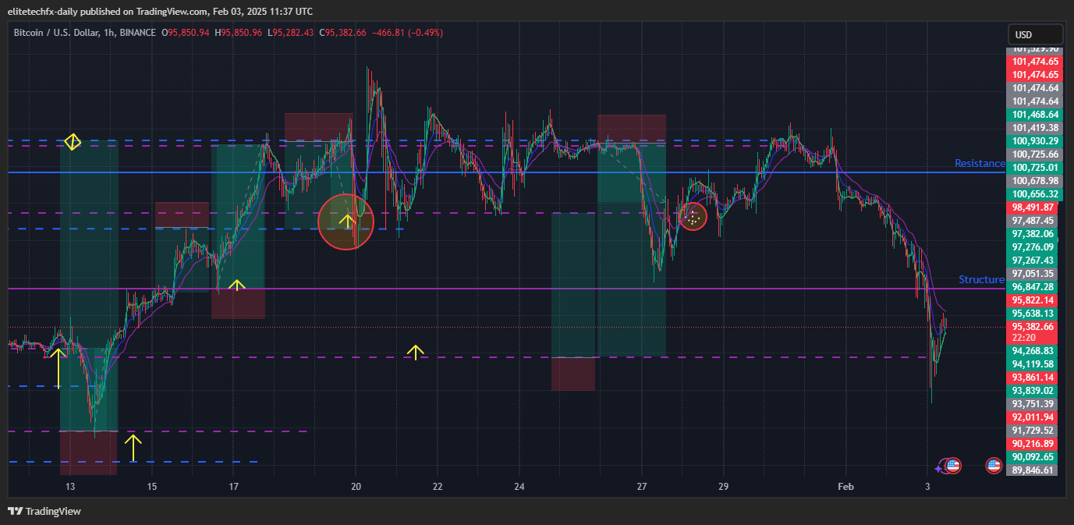Click the 20 date label on the time axis
This screenshot has height=525, width=1074.
pyautogui.click(x=356, y=487)
